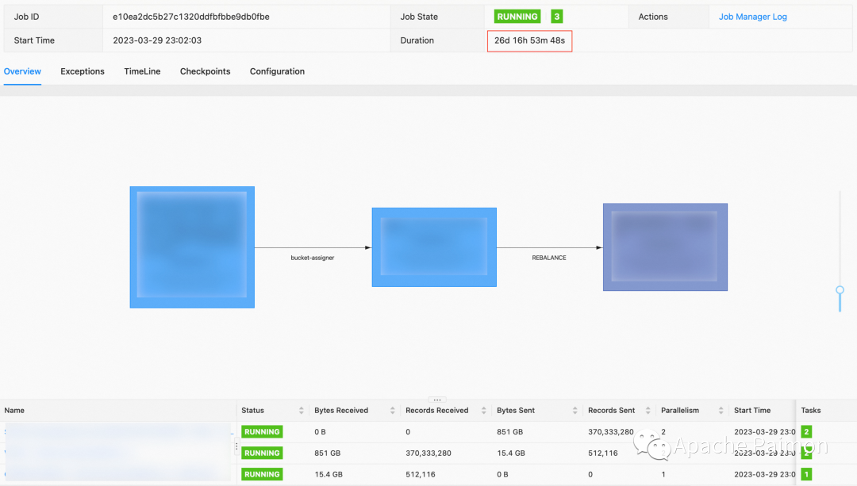Sort table by Bytes Received column
This screenshot has width=857, height=486.
[x=393, y=411]
